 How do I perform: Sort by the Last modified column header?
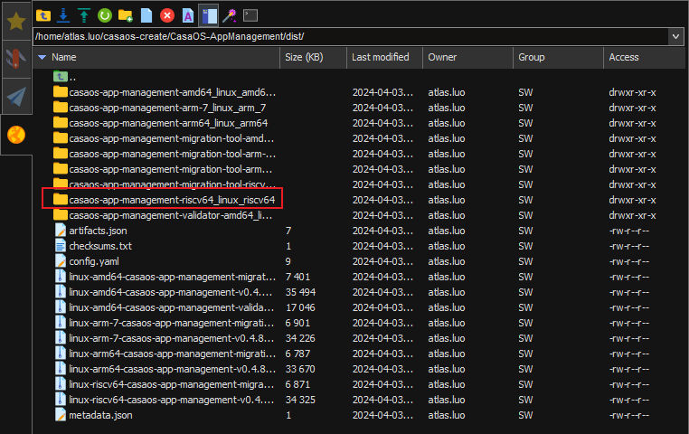[x=384, y=57]
